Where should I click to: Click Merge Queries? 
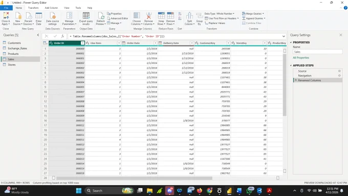click(253, 13)
